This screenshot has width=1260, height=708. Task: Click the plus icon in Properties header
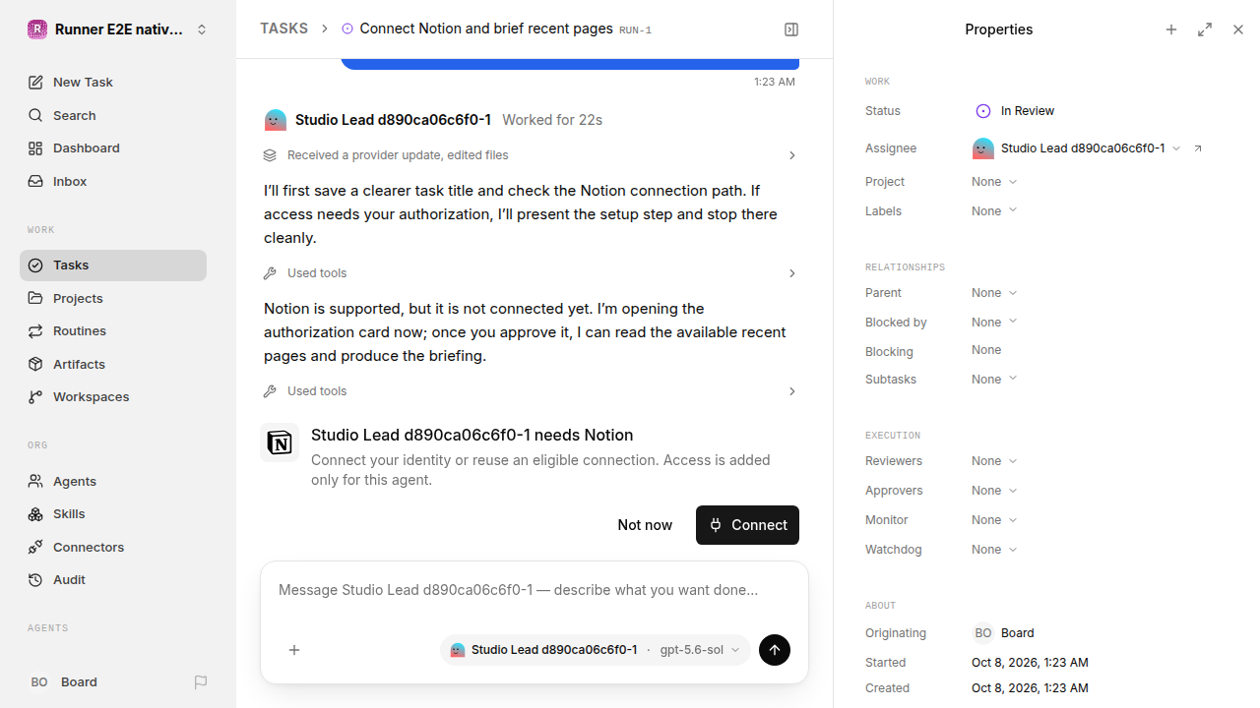pyautogui.click(x=1171, y=29)
